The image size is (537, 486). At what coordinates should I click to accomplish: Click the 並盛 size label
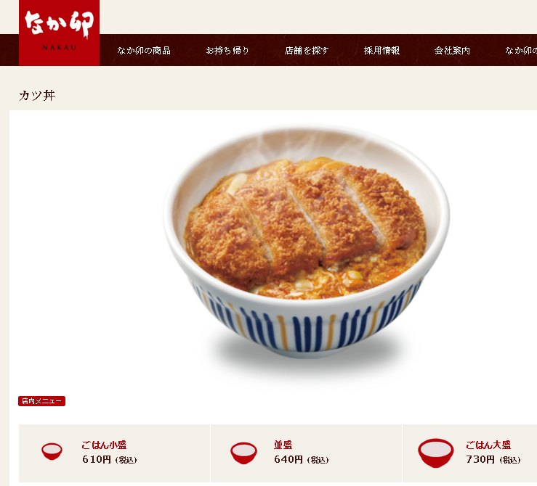pos(283,445)
